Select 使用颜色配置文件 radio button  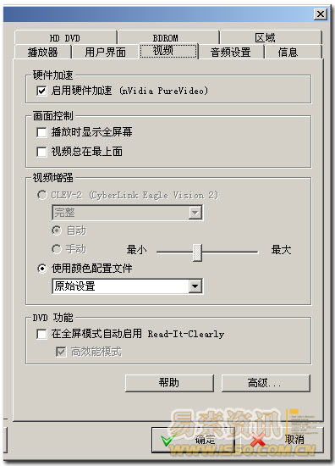[x=41, y=269]
